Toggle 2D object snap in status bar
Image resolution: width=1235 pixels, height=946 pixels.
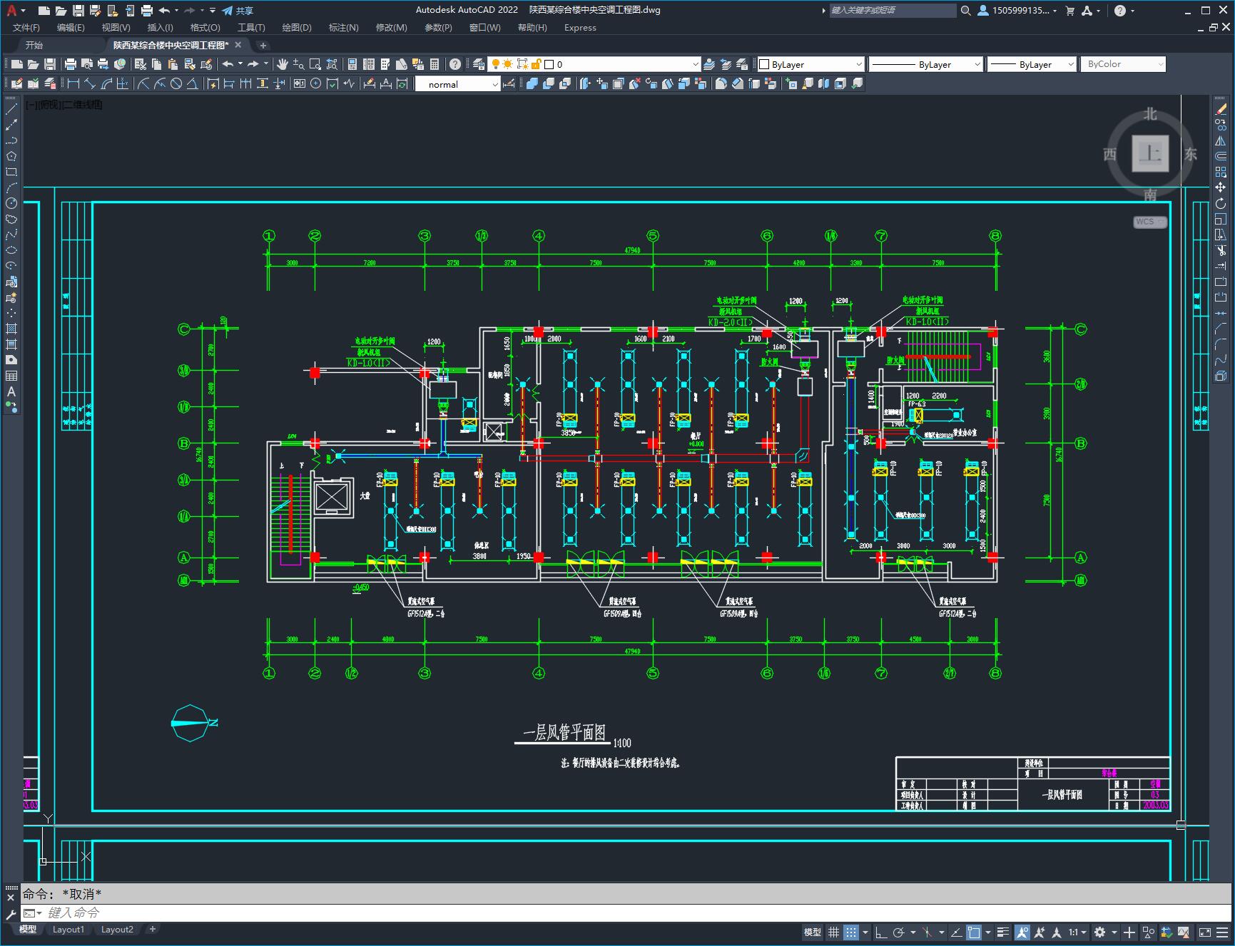(x=975, y=932)
